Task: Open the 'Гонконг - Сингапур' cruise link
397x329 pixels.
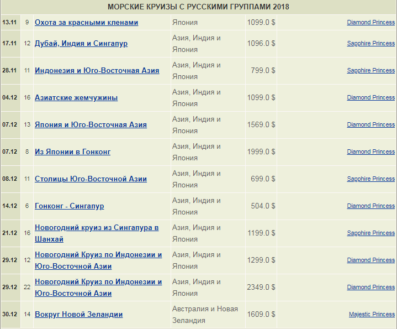Action: point(70,206)
